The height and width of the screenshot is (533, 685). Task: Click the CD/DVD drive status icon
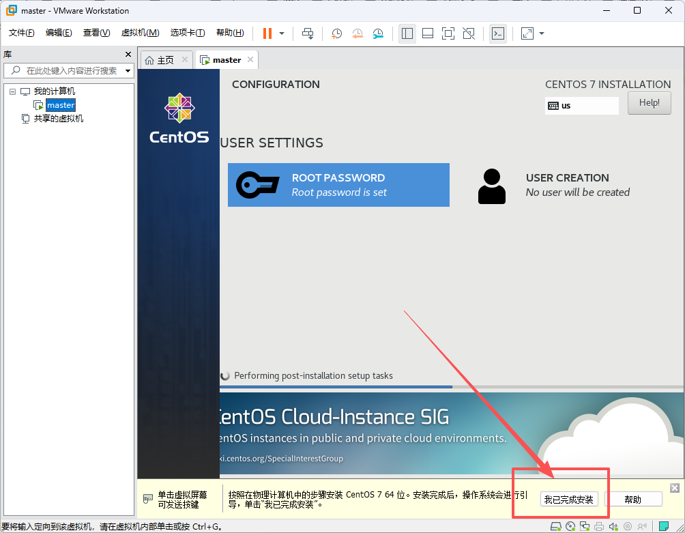570,526
